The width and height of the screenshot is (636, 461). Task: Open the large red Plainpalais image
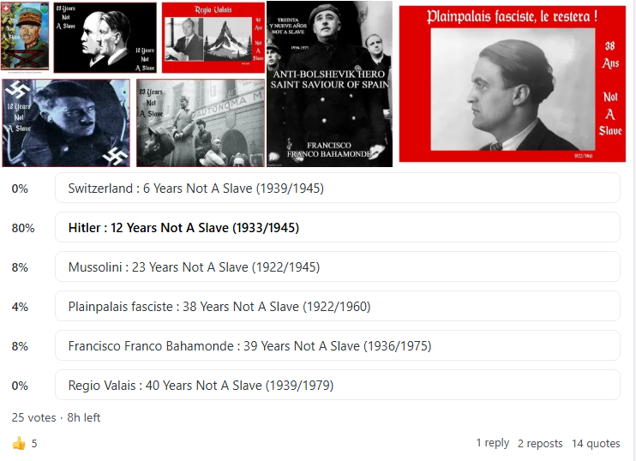[513, 84]
